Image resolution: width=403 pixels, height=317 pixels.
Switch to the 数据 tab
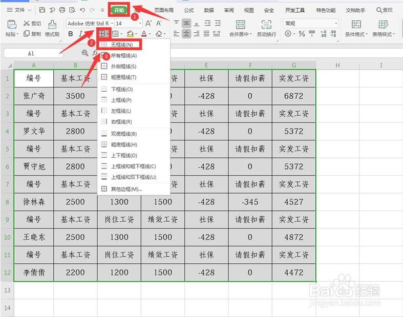(x=209, y=10)
